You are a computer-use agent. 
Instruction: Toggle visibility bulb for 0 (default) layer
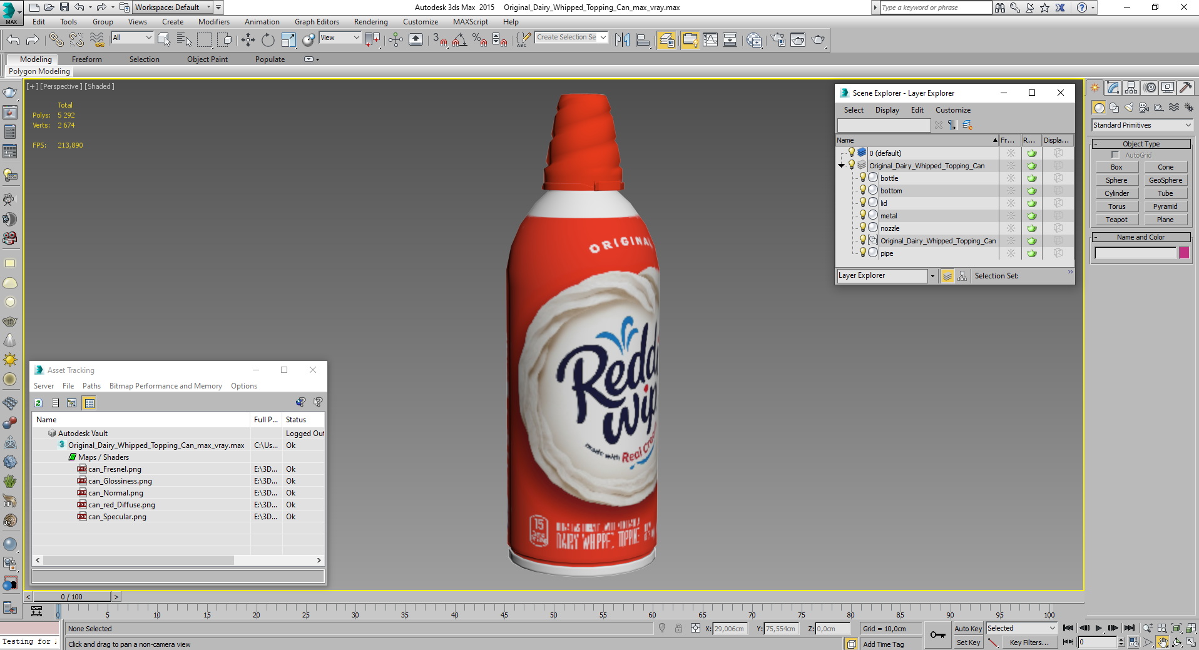(x=851, y=153)
